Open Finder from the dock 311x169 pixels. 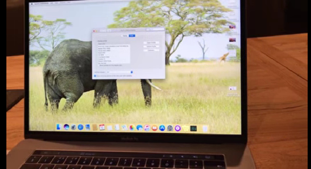click(58, 127)
